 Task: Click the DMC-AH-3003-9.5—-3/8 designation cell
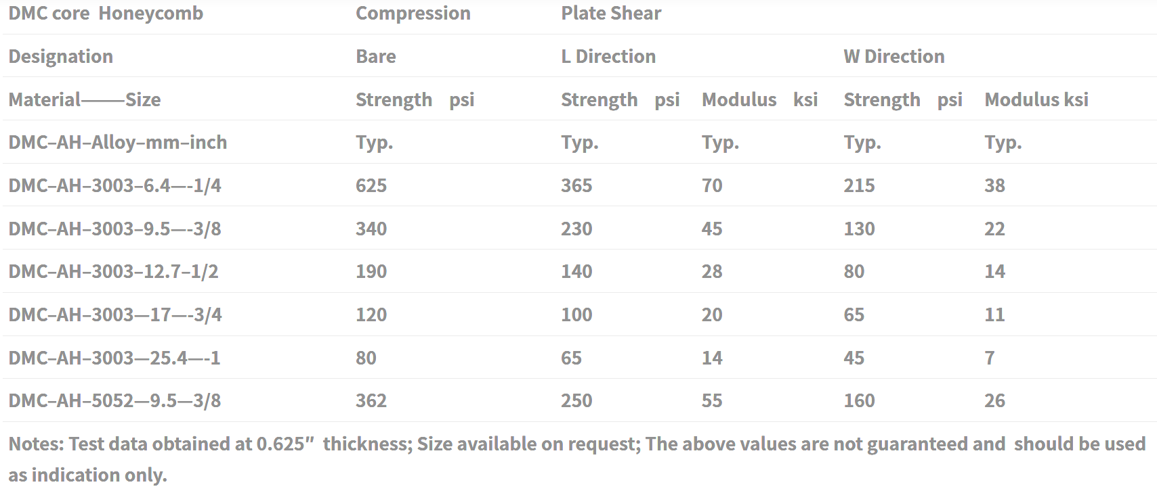pyautogui.click(x=115, y=229)
